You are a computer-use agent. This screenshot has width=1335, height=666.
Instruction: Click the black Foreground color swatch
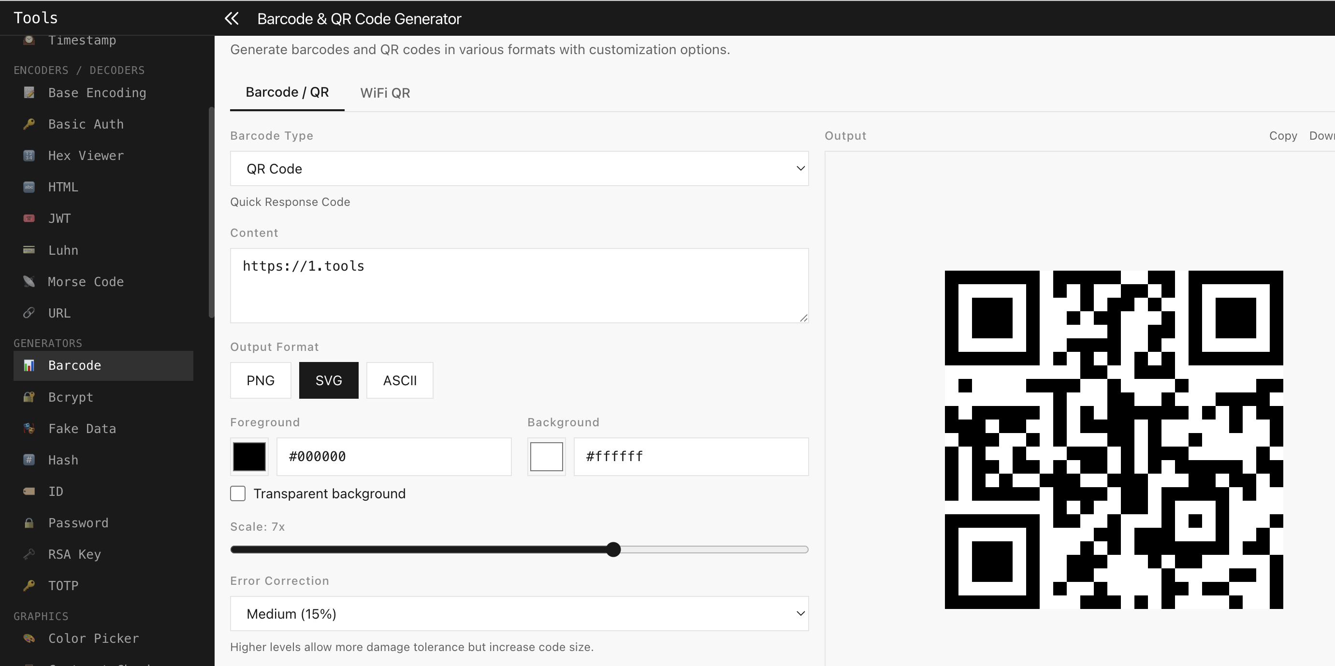[x=249, y=457]
